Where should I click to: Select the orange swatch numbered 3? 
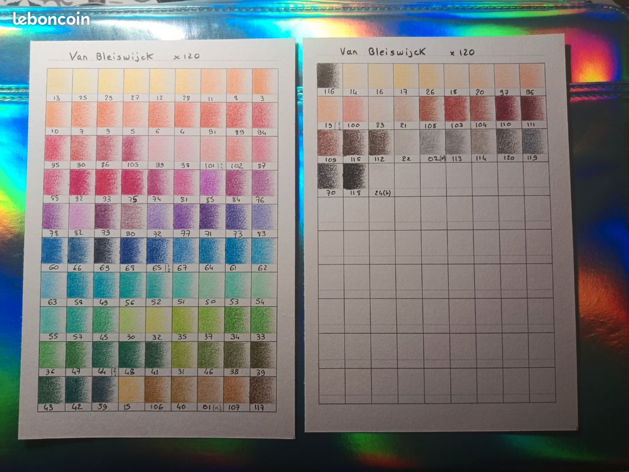[265, 82]
